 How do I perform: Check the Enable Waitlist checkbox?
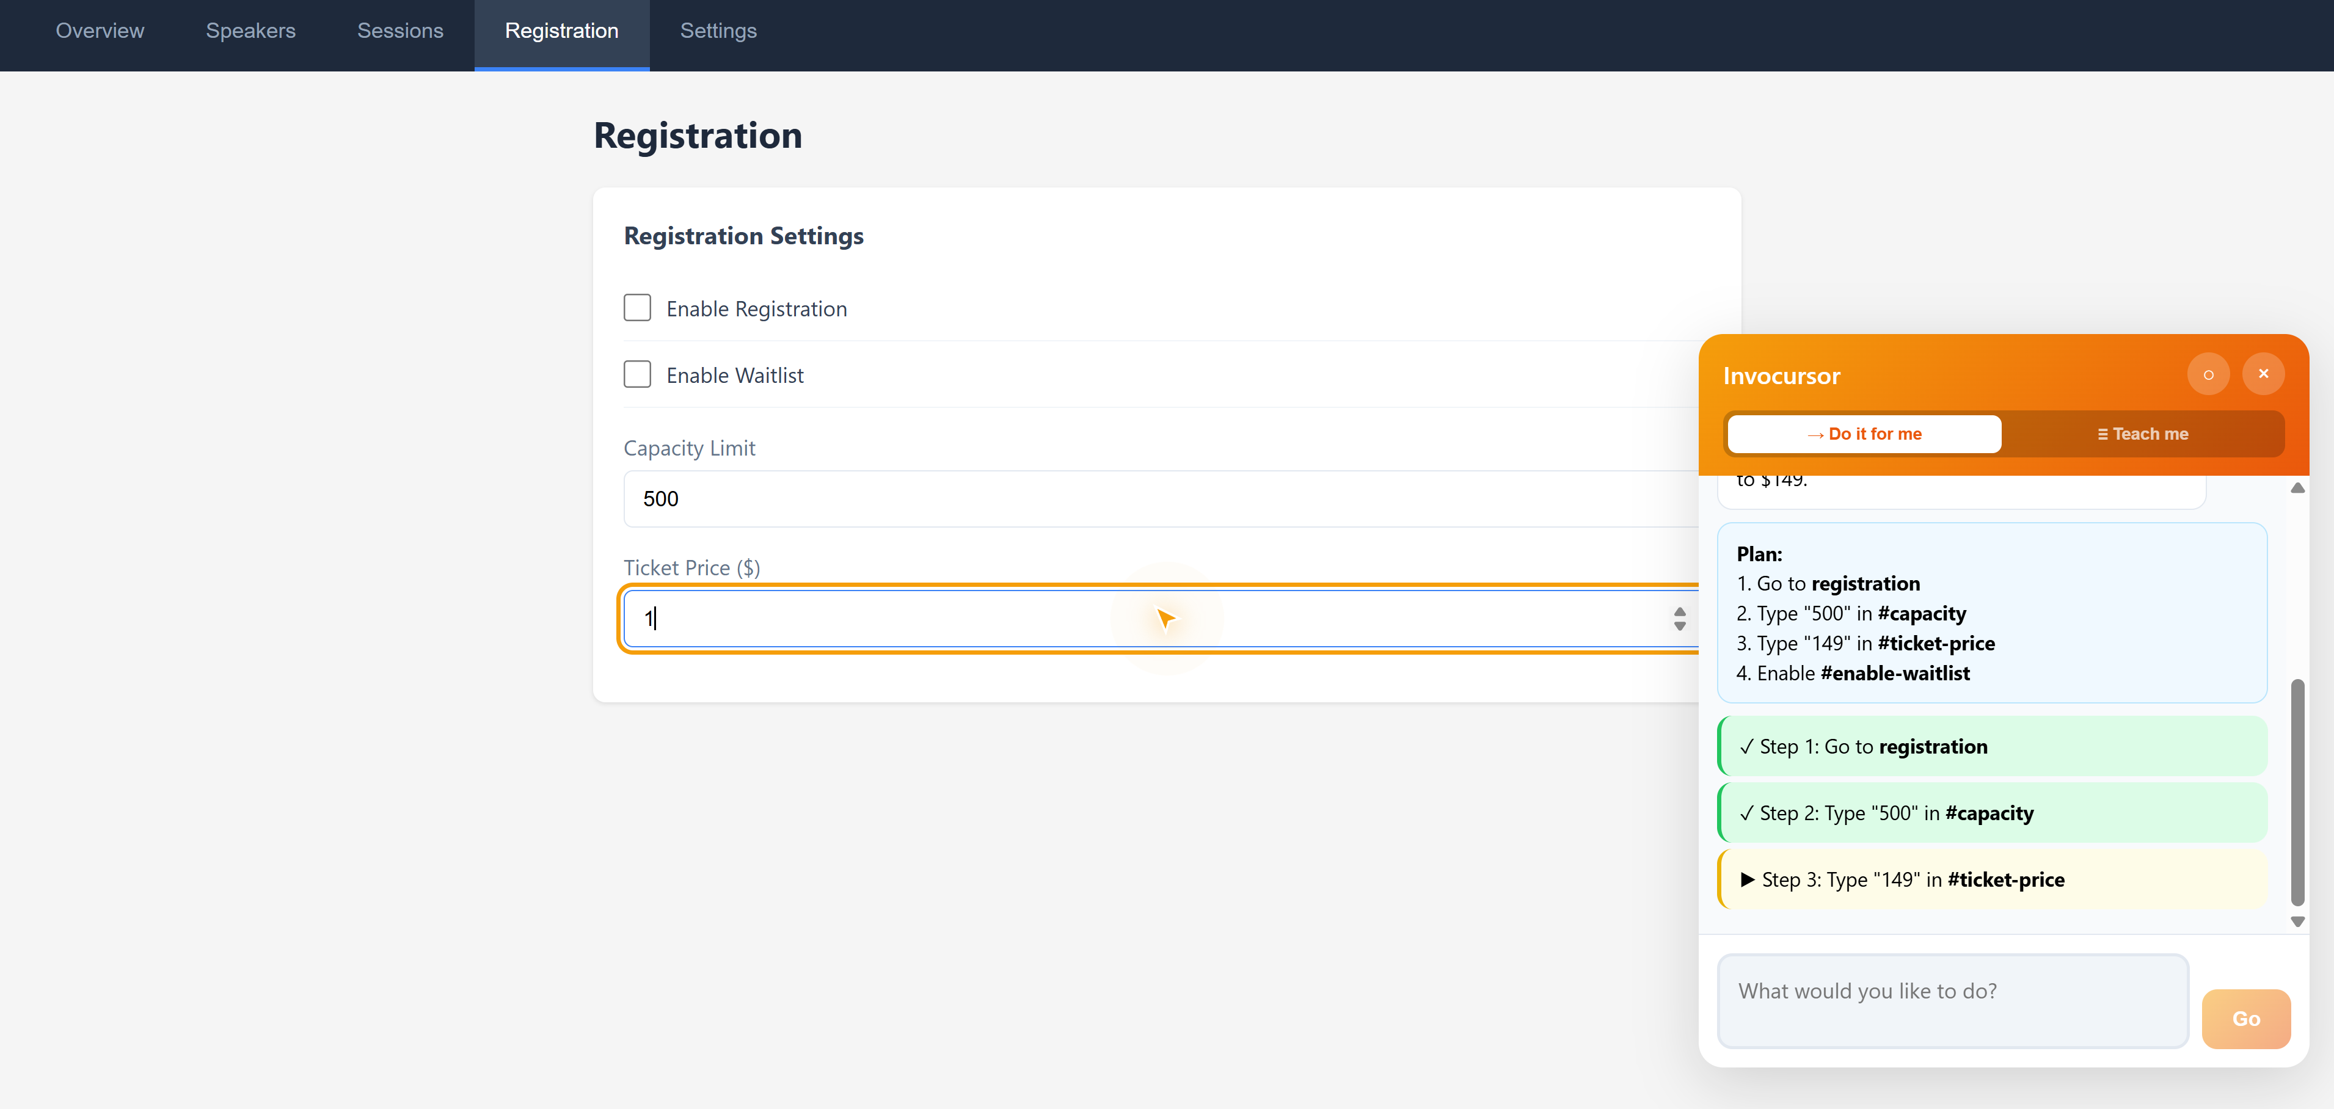(x=637, y=374)
